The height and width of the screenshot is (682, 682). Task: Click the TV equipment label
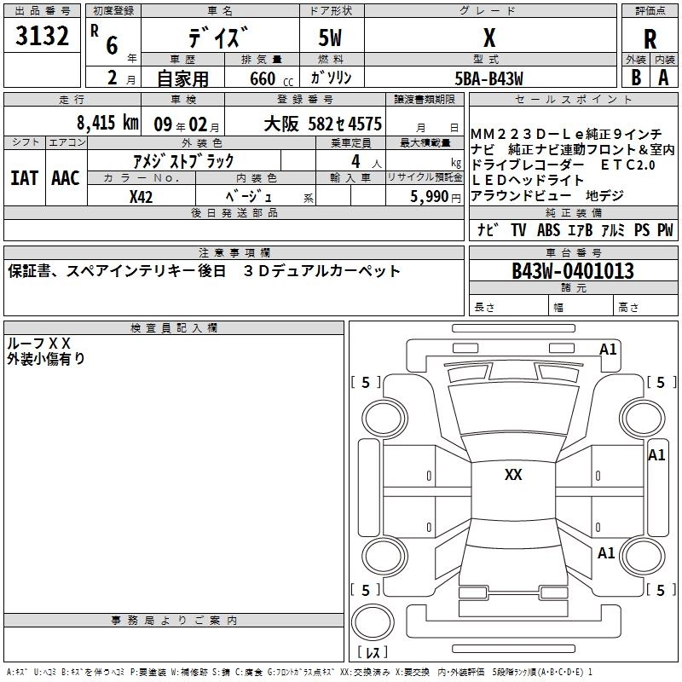[518, 229]
